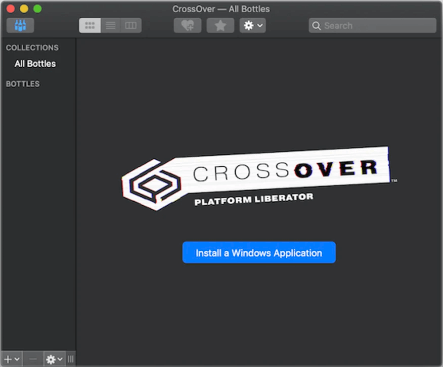Click the sidebar resize handle
This screenshot has width=443, height=367.
(x=71, y=359)
